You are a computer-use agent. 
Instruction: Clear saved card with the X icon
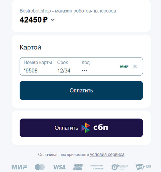tap(135, 66)
